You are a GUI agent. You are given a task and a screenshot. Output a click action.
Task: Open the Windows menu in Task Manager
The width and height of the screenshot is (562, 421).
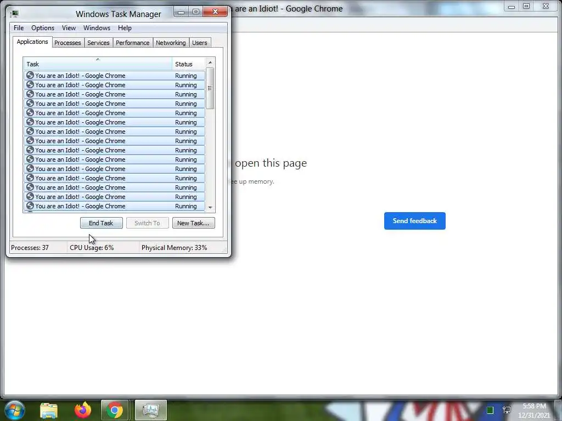(97, 28)
